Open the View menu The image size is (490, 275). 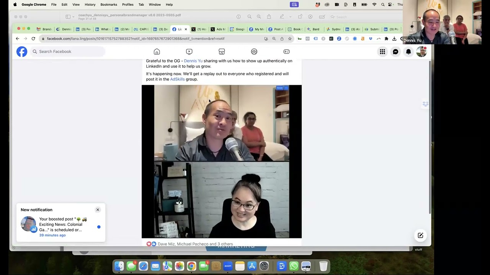tap(76, 5)
